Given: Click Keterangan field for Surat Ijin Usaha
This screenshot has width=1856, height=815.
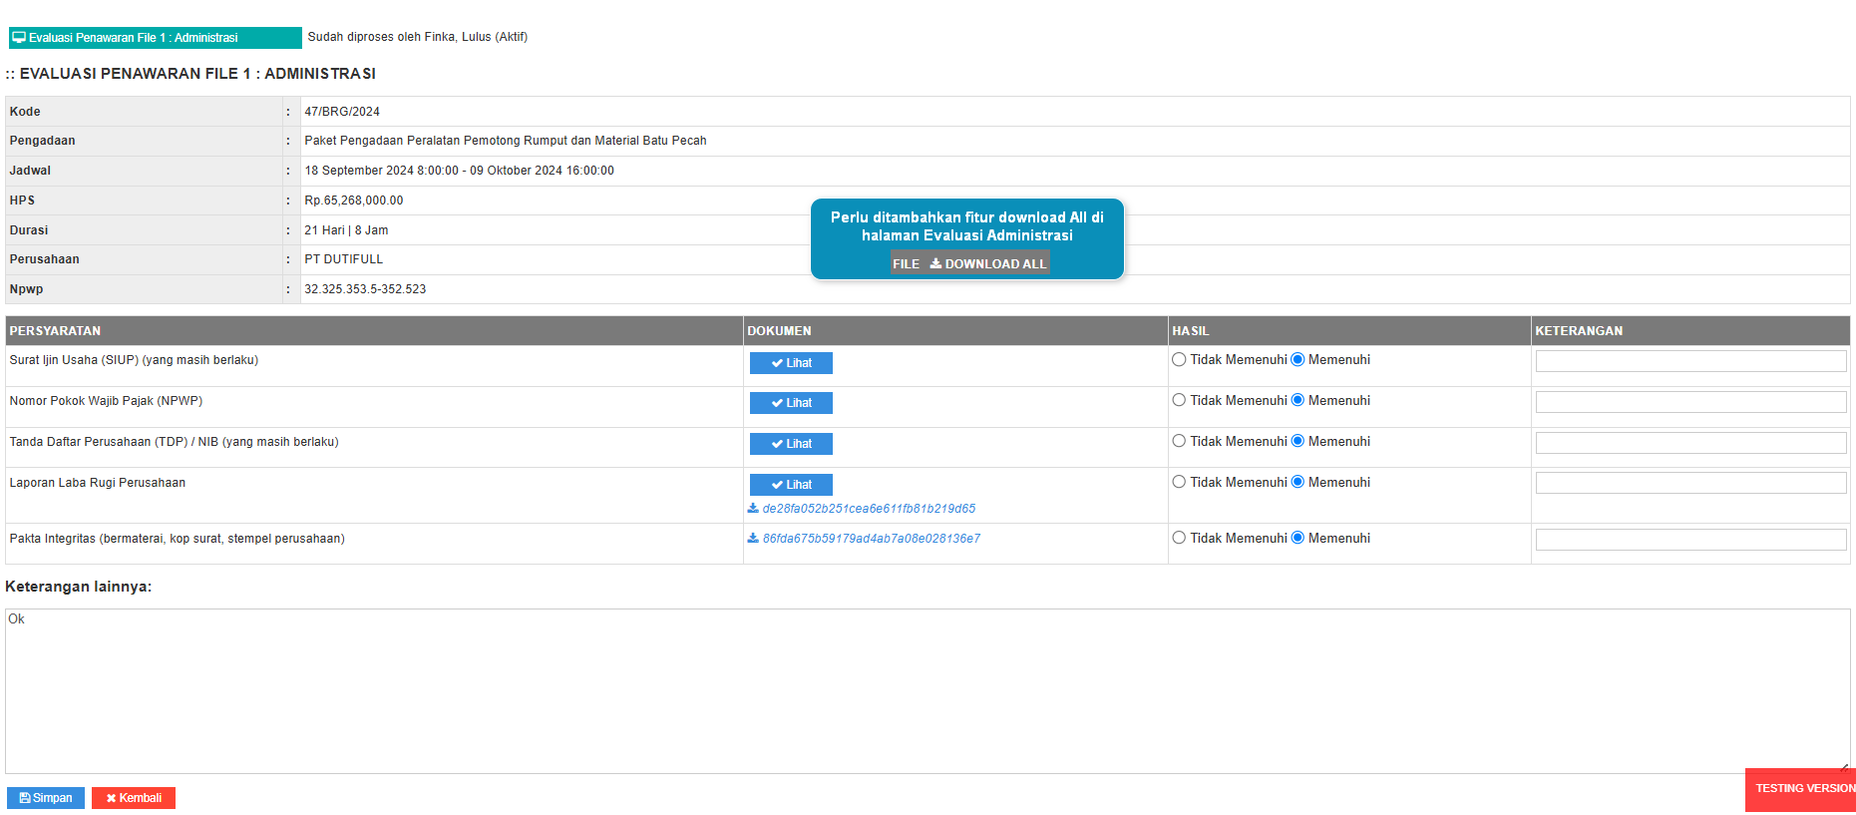Looking at the screenshot, I should tap(1690, 361).
